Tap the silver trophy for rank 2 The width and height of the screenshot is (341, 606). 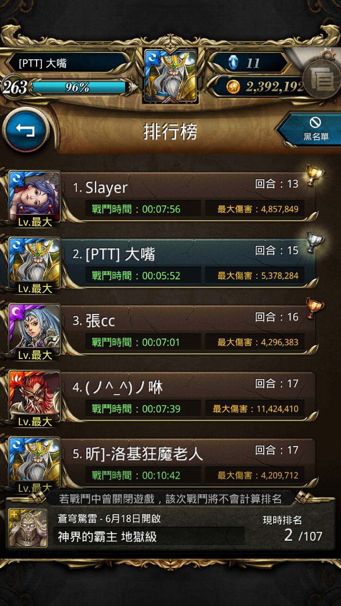tap(314, 241)
